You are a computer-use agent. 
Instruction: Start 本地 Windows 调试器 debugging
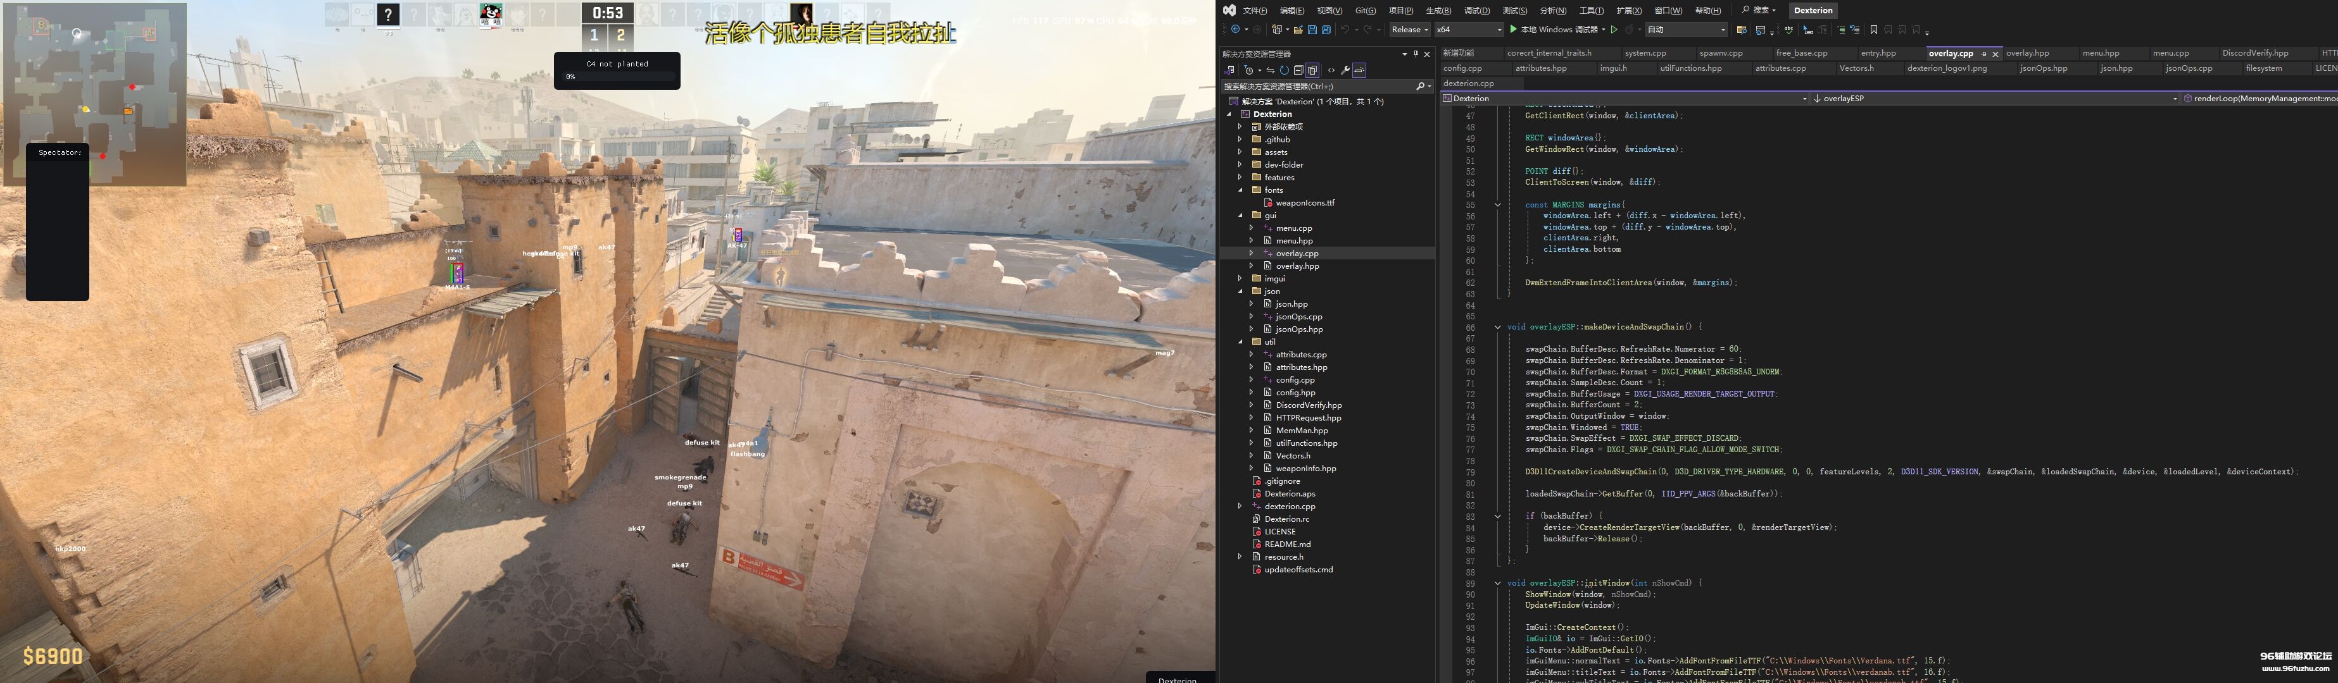click(x=1555, y=30)
